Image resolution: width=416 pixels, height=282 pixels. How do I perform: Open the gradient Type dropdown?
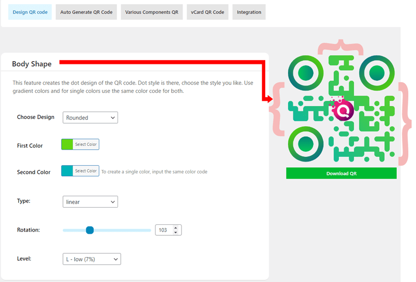pos(90,202)
